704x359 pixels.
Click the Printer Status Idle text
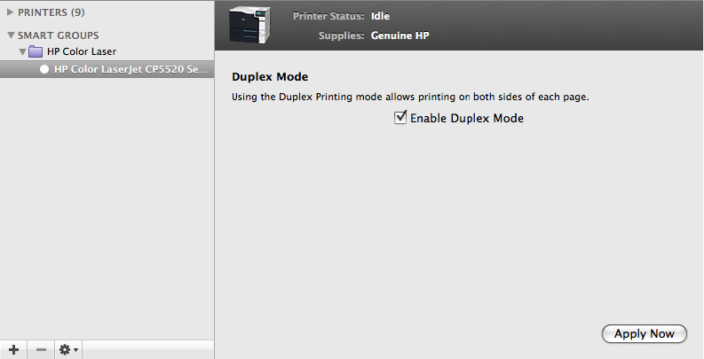click(380, 16)
